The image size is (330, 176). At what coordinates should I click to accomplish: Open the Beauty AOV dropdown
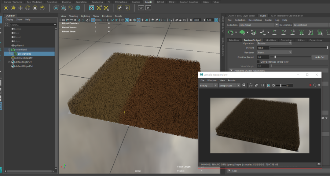[208, 86]
